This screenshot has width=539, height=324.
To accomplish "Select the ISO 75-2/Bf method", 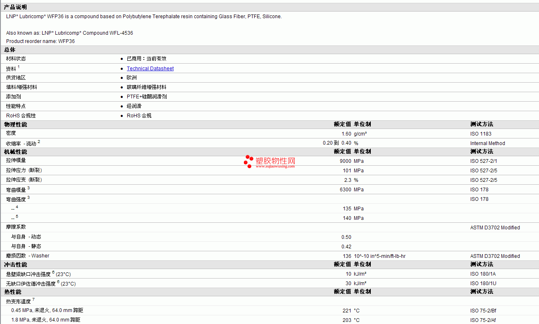I will point(484,311).
